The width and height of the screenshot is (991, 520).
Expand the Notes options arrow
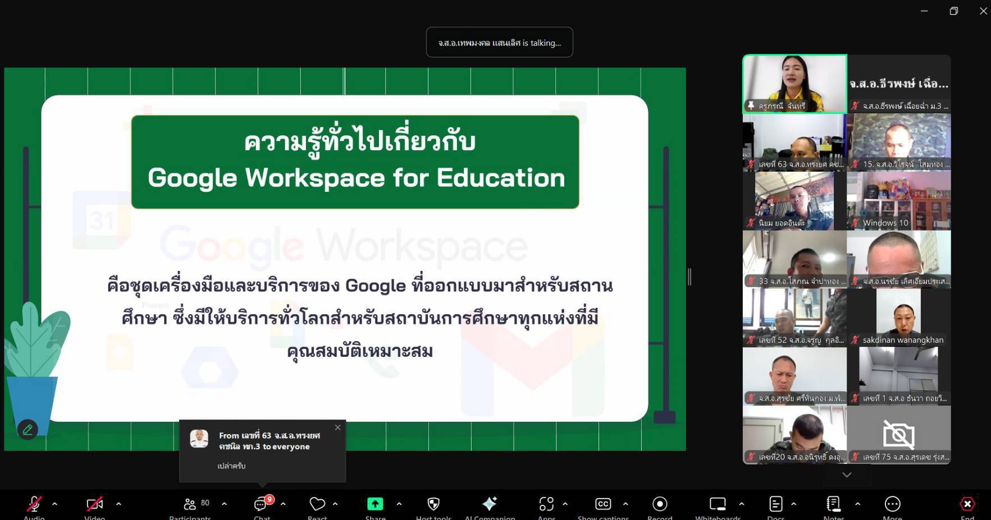857,504
